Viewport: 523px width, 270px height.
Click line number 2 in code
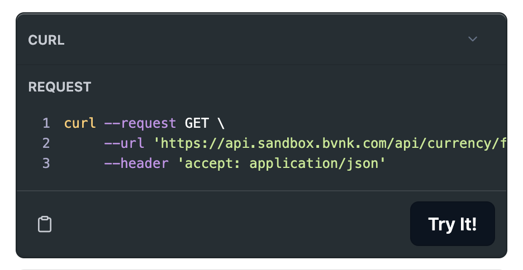click(x=46, y=143)
